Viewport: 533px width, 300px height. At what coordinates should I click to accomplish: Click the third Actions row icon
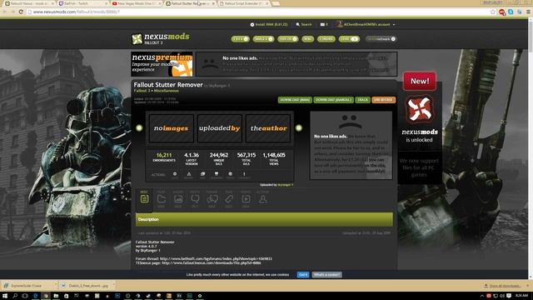[202, 175]
